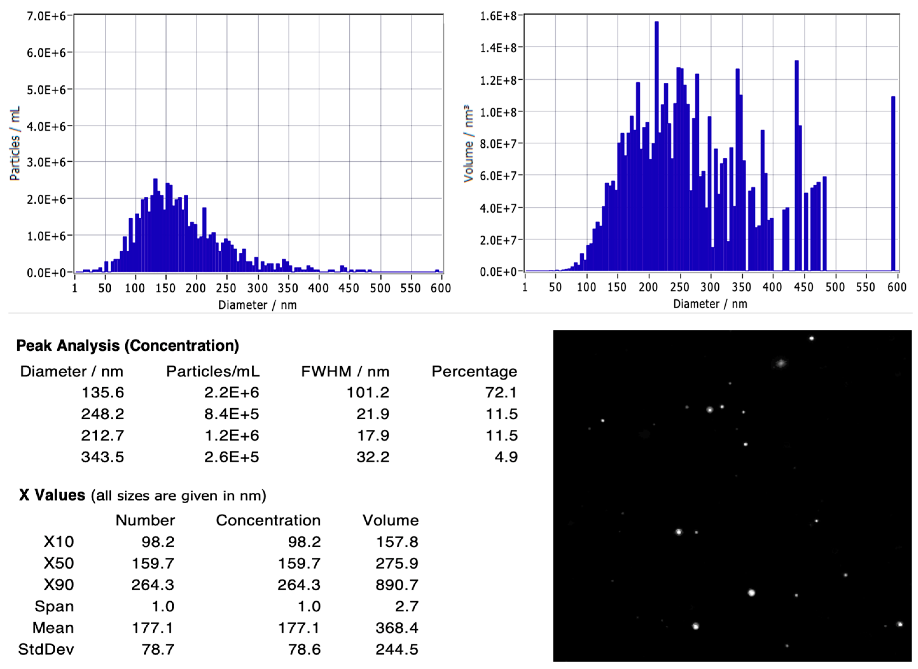Click the Peak Analysis (Concentration) heading
Viewport: 918px width, 669px height.
[x=128, y=346]
